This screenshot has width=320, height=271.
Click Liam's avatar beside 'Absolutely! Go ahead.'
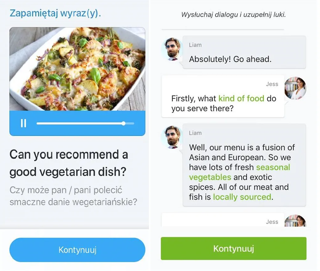click(172, 49)
